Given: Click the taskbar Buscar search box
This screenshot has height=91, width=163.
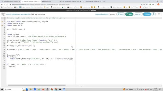Looking at the screenshot, I should click(x=13, y=89).
